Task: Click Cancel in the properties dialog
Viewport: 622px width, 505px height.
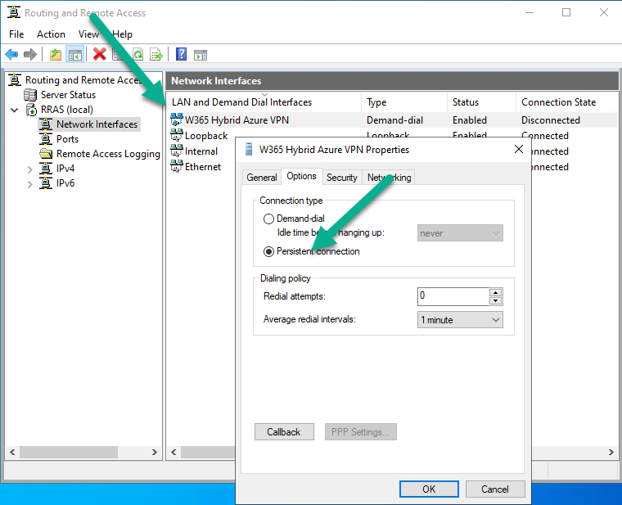Action: tap(495, 489)
